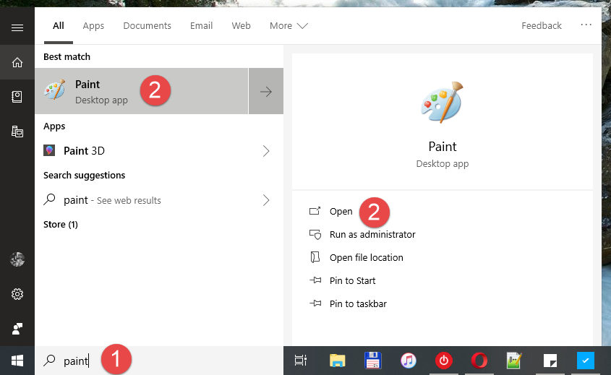Click the Task View taskbar icon
This screenshot has height=375, width=611.
point(301,361)
